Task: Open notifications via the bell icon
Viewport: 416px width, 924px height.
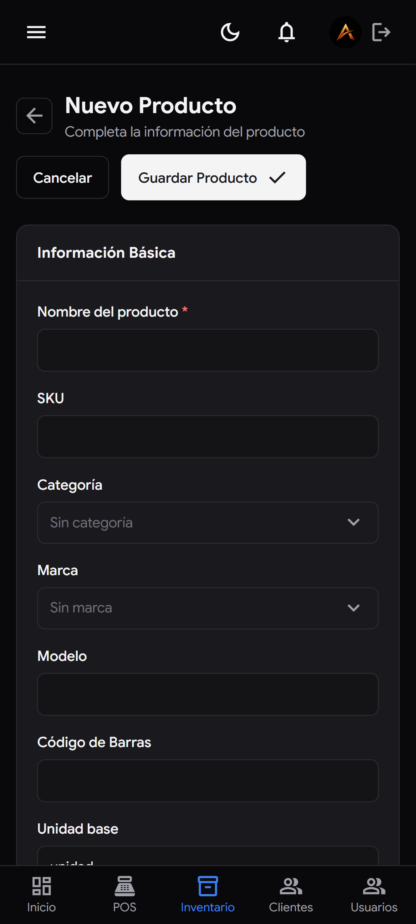Action: tap(287, 32)
